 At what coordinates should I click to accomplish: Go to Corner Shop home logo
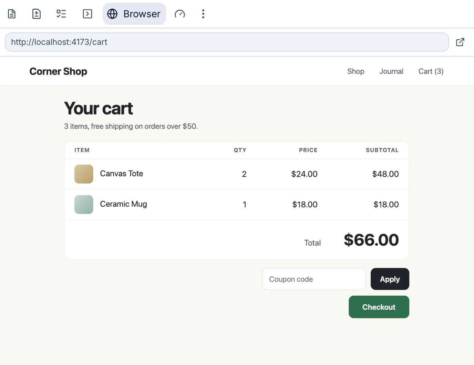tap(58, 71)
